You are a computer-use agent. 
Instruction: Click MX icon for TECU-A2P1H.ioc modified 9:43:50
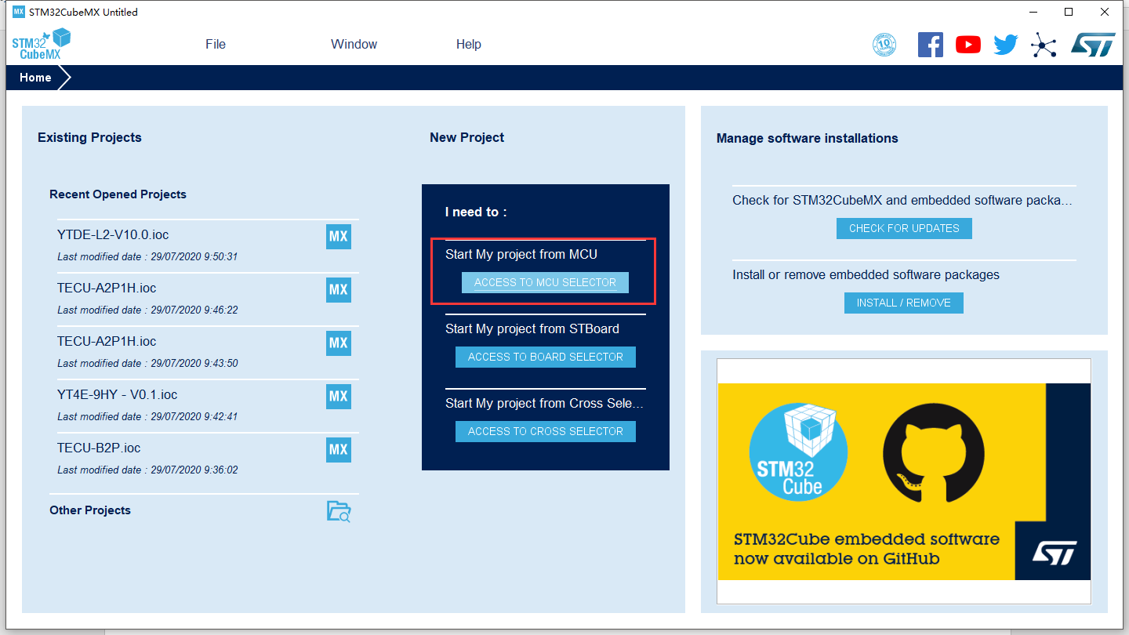[339, 343]
